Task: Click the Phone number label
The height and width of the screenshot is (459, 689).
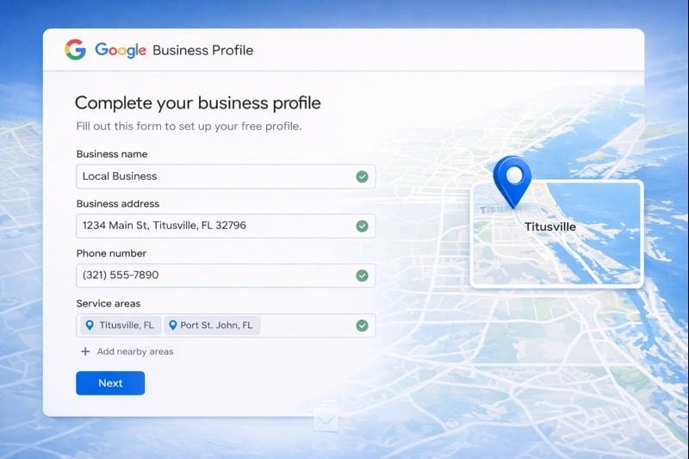Action: click(x=111, y=253)
